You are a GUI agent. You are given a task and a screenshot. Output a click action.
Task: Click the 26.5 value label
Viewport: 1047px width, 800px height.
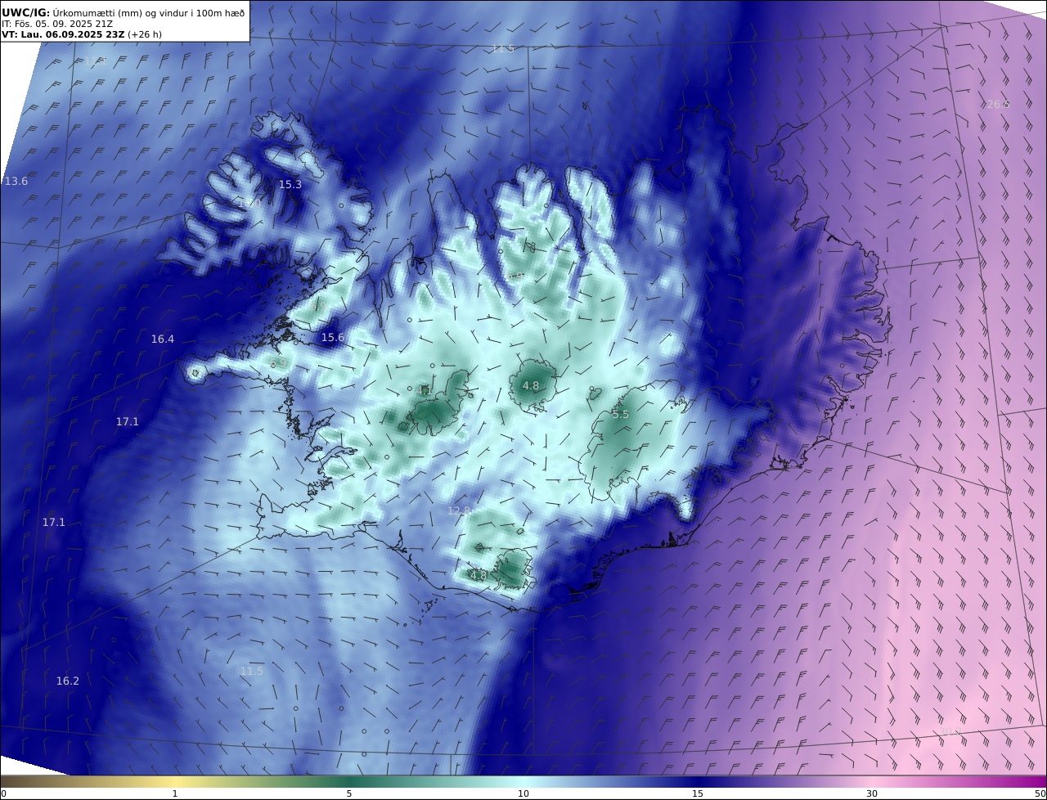coord(999,105)
